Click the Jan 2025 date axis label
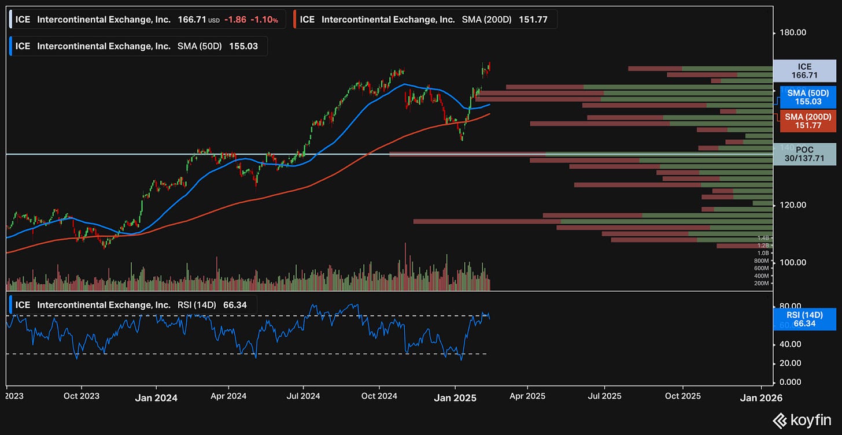The height and width of the screenshot is (435, 842). (455, 397)
